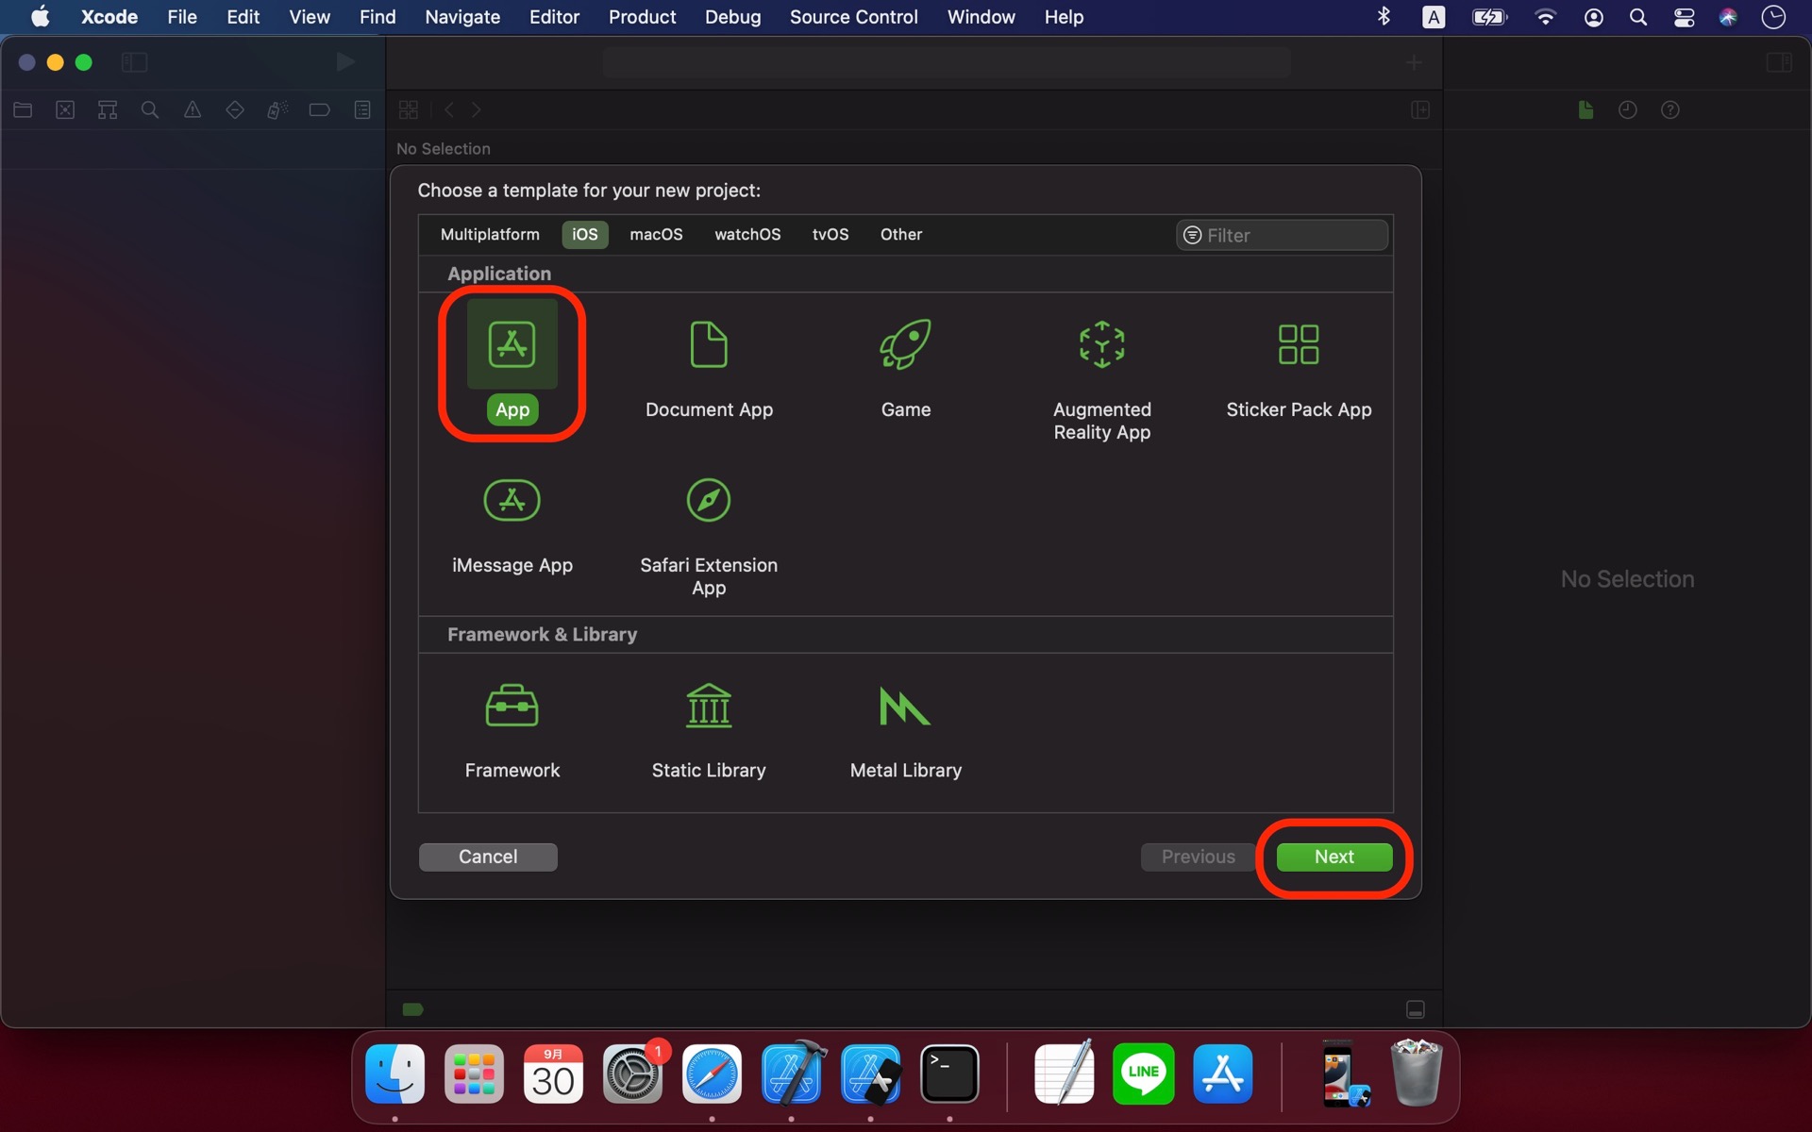The width and height of the screenshot is (1812, 1132).
Task: Open the find navigator magnifier icon
Action: pyautogui.click(x=150, y=110)
